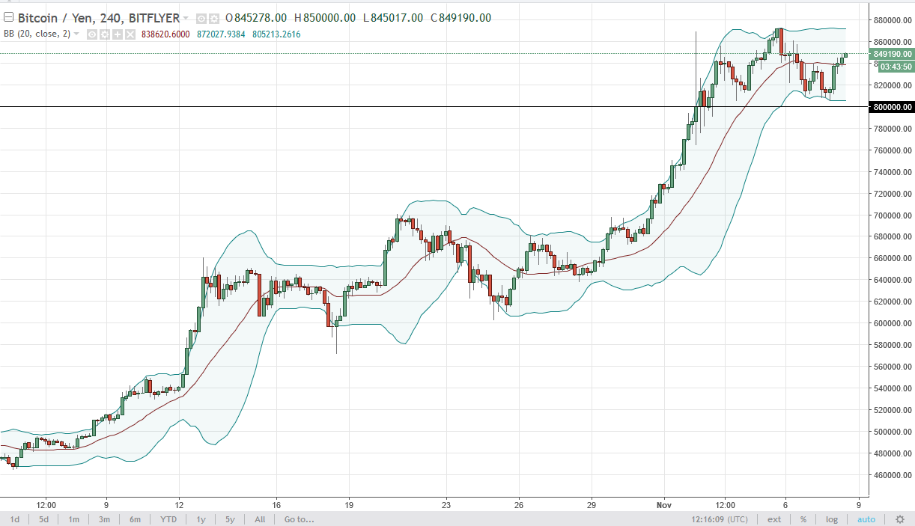The image size is (915, 526).
Task: Click the date label 16 on time axis
Action: tap(276, 504)
